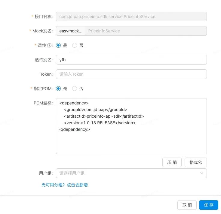The height and width of the screenshot is (214, 221).
Task: Open the 无可用分组？点击去新增 link
Action: (x=65, y=185)
